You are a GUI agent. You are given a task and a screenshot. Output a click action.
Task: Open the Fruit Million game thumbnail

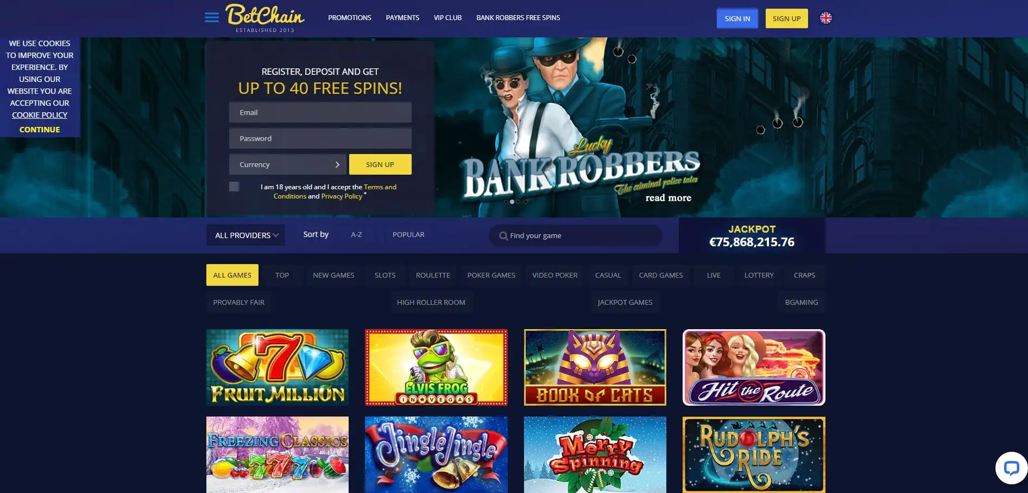pyautogui.click(x=278, y=367)
